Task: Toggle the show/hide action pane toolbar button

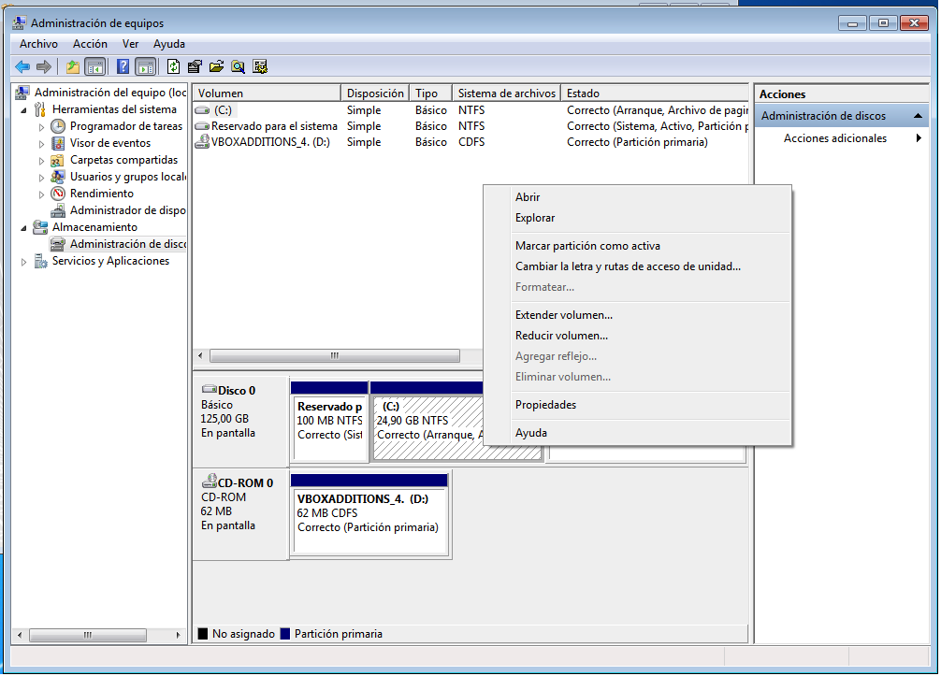Action: click(x=145, y=66)
